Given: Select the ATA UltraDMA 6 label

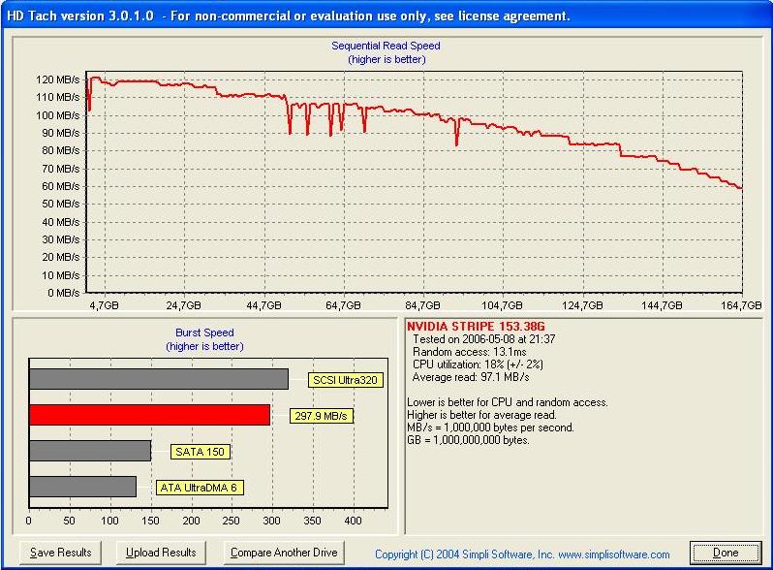Looking at the screenshot, I should (x=200, y=488).
